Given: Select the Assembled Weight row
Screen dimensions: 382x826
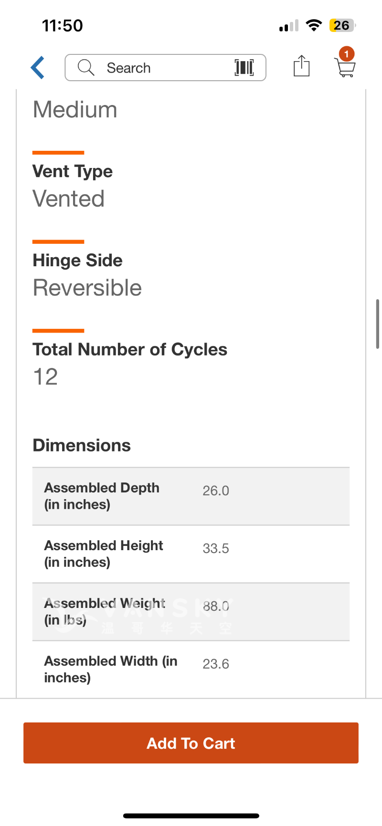Looking at the screenshot, I should tap(191, 612).
